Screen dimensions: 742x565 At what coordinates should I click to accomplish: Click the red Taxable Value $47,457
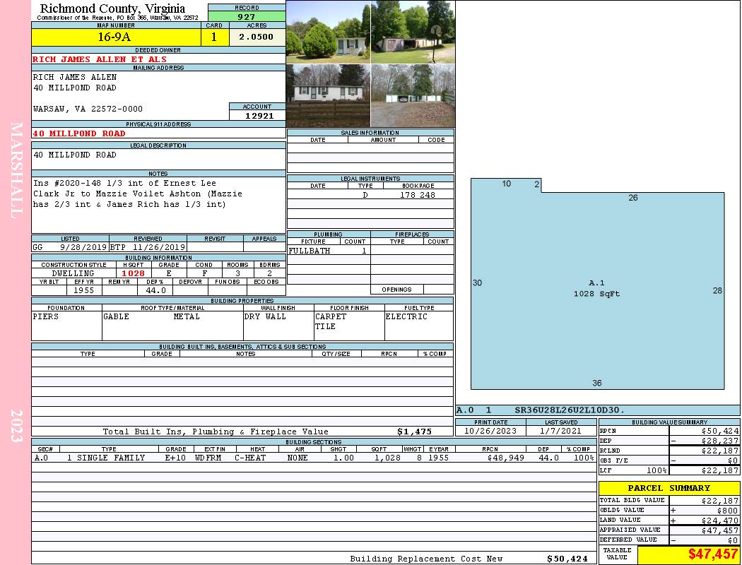[712, 554]
